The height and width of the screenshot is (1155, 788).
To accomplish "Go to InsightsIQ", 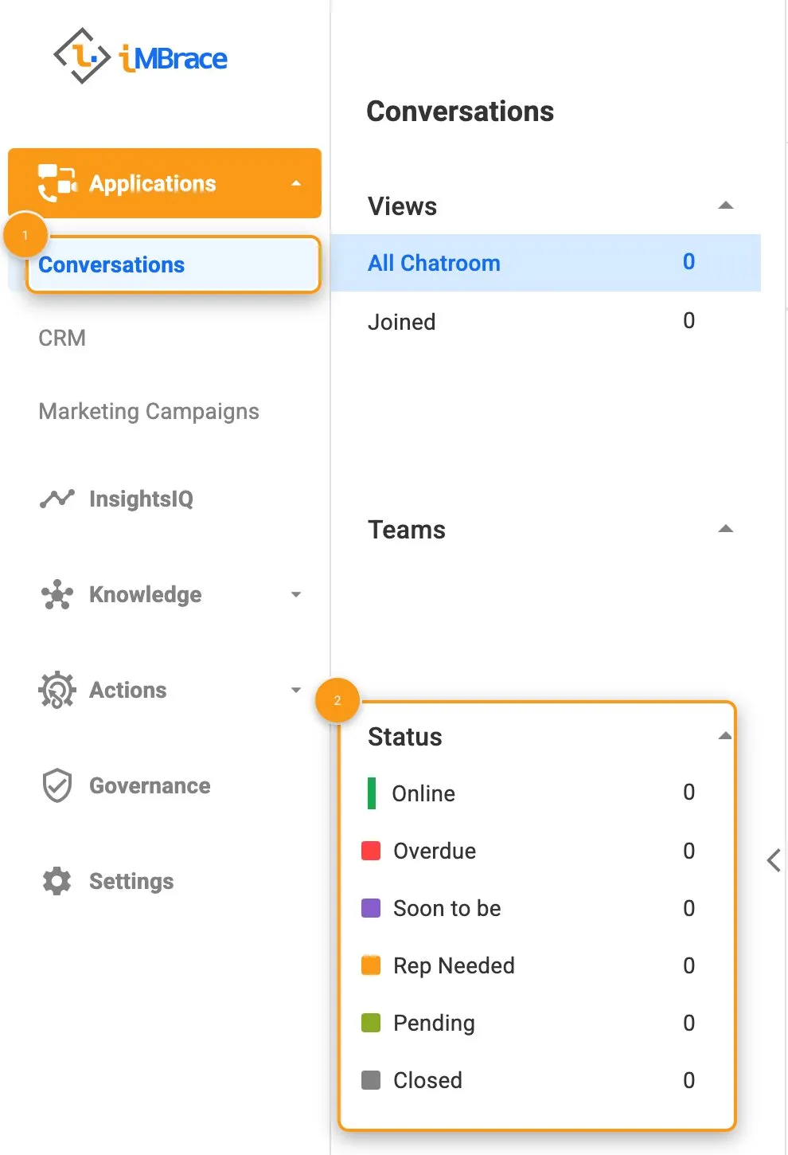I will click(141, 499).
